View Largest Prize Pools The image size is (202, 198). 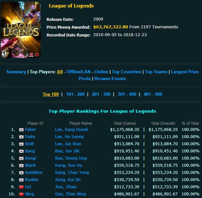pos(138,75)
